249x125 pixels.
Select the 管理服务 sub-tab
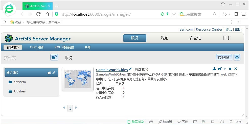(x=13, y=47)
